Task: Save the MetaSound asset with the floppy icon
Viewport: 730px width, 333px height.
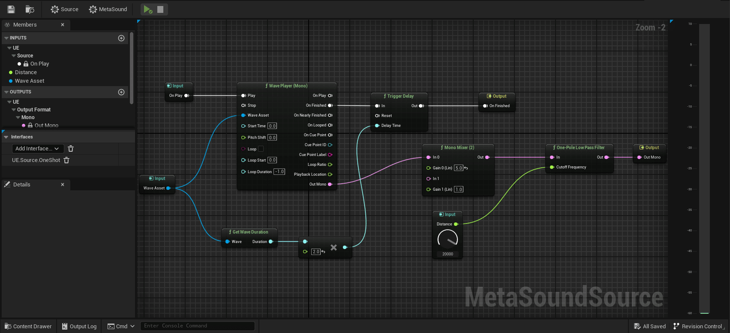Action: click(11, 9)
